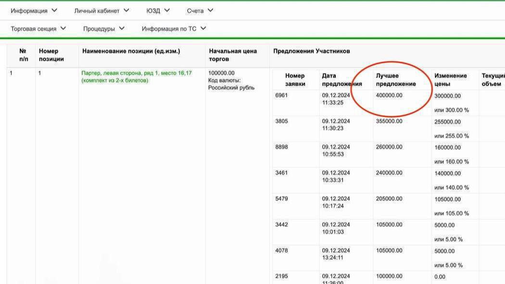Click the "Дата предложения" column header

[341, 80]
